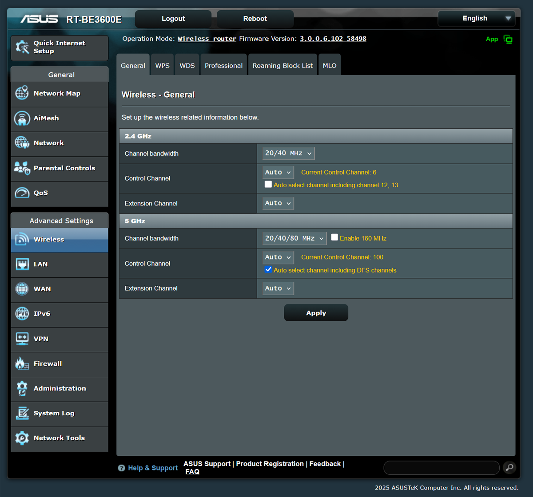Click the Logout button
The image size is (533, 497).
[x=173, y=19]
